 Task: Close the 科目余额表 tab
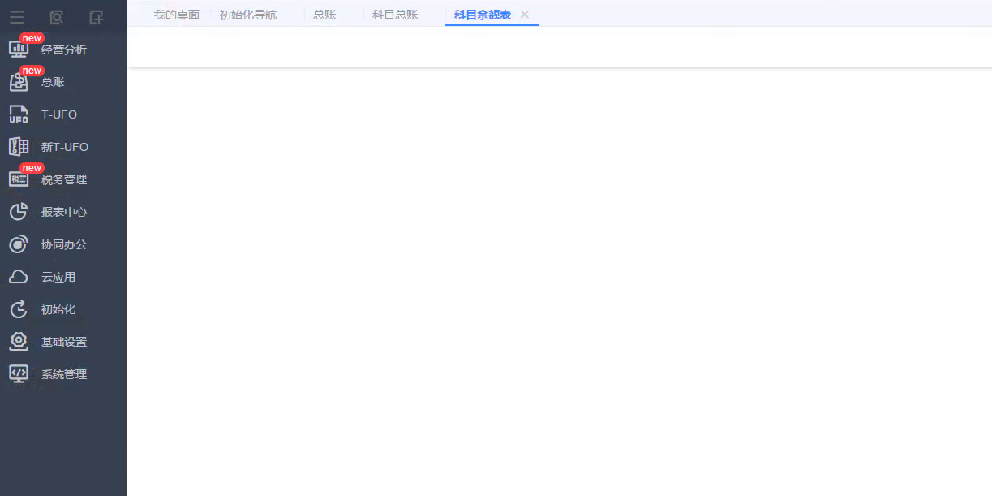pyautogui.click(x=525, y=15)
